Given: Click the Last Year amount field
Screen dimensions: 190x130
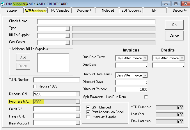Looking at the screenshot, I should tap(170, 115).
